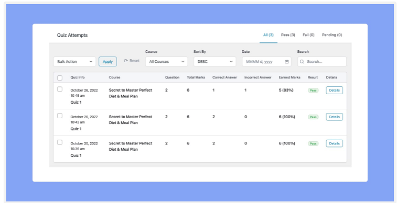This screenshot has height=203, width=397.
Task: Click the Quiz Attempts heading
Action: [x=72, y=35]
